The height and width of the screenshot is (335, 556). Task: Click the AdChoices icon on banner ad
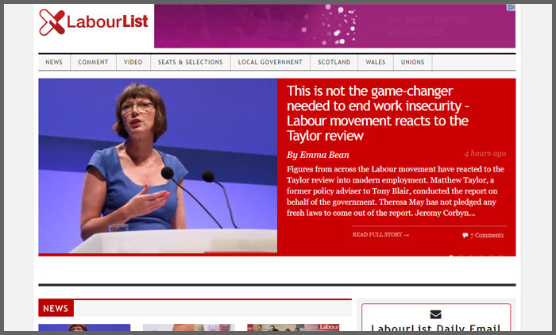[511, 7]
